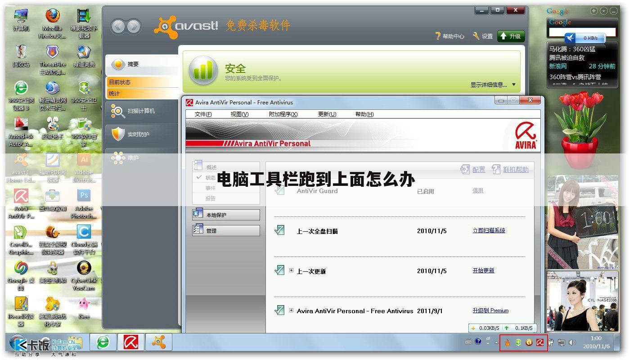This screenshot has width=629, height=360.
Task: Click 开始更新 link in Avira
Action: 484,270
